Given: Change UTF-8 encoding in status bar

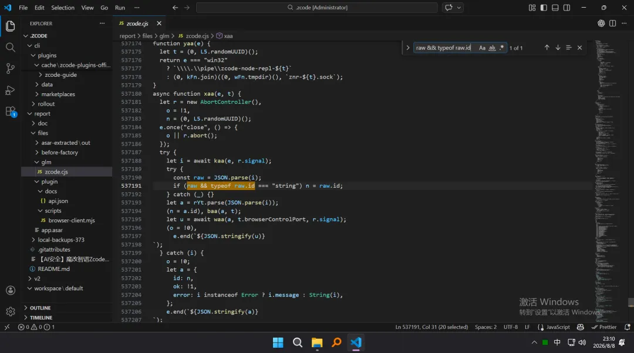Looking at the screenshot, I should point(510,327).
